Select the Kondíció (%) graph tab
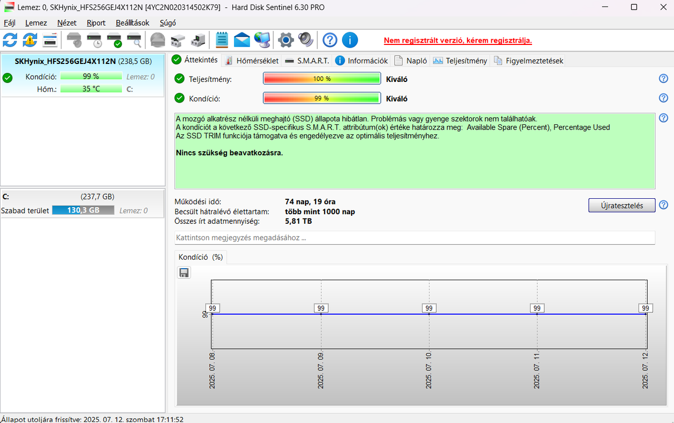674x423 pixels. click(x=201, y=257)
